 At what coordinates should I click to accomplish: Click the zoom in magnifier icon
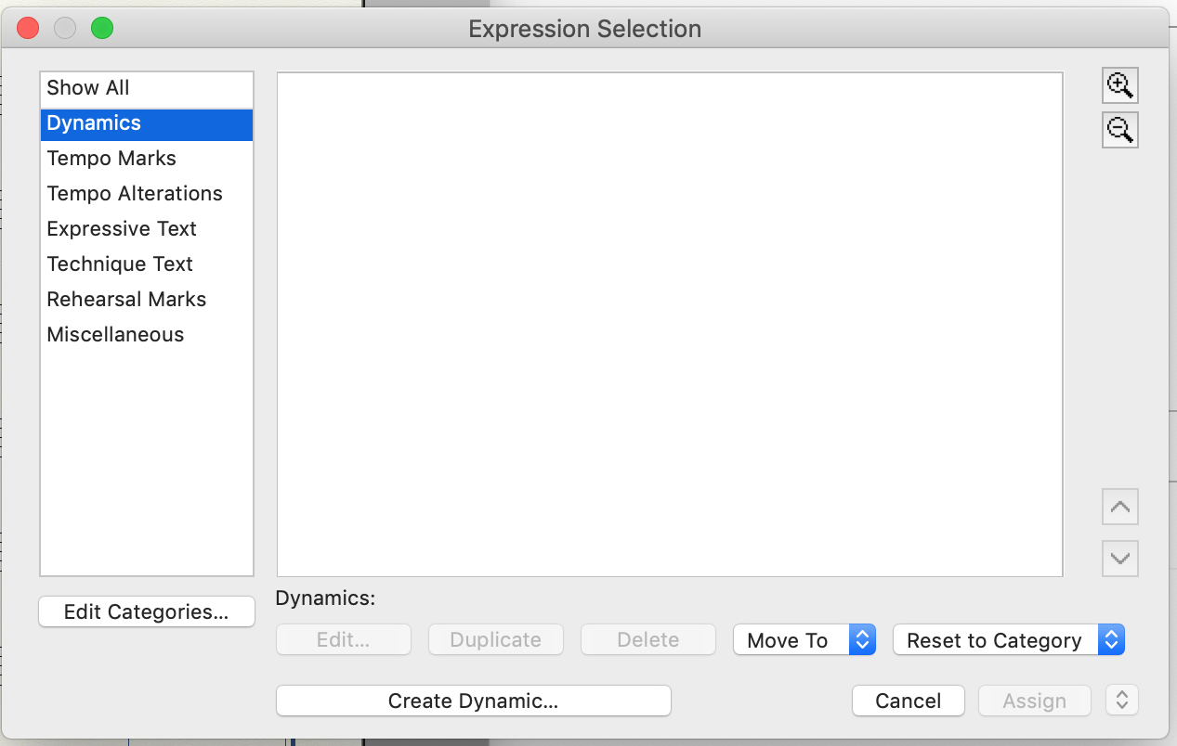pos(1119,86)
